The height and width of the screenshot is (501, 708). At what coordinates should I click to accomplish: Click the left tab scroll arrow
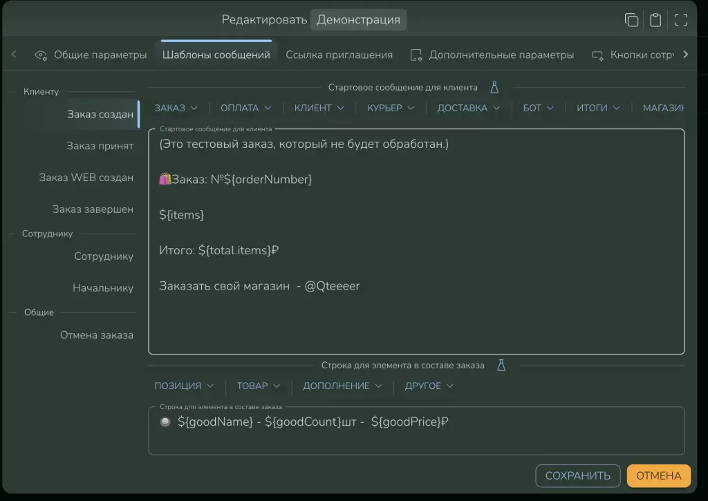(14, 54)
